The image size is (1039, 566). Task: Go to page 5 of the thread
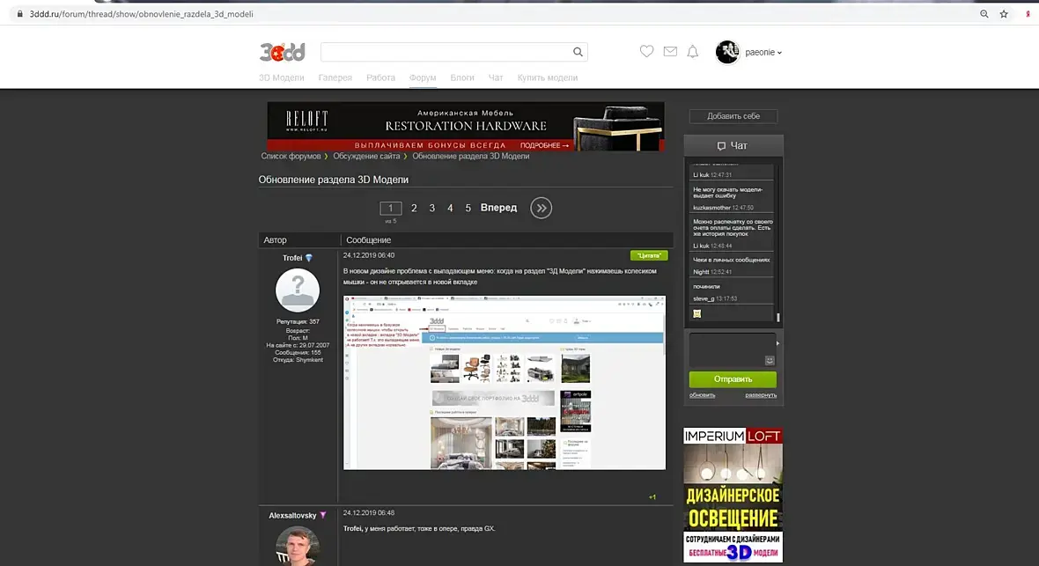point(468,208)
